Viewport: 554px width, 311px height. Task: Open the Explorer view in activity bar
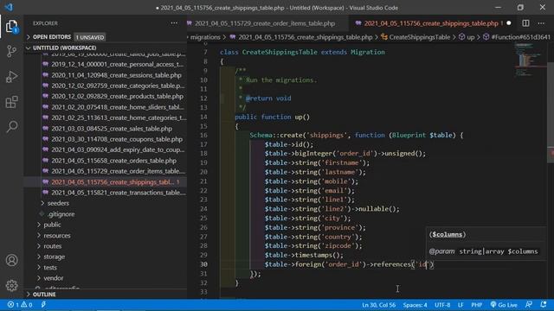(11, 27)
